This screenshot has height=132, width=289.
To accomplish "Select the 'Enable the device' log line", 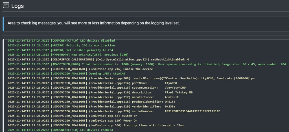I will [x=80, y=69].
